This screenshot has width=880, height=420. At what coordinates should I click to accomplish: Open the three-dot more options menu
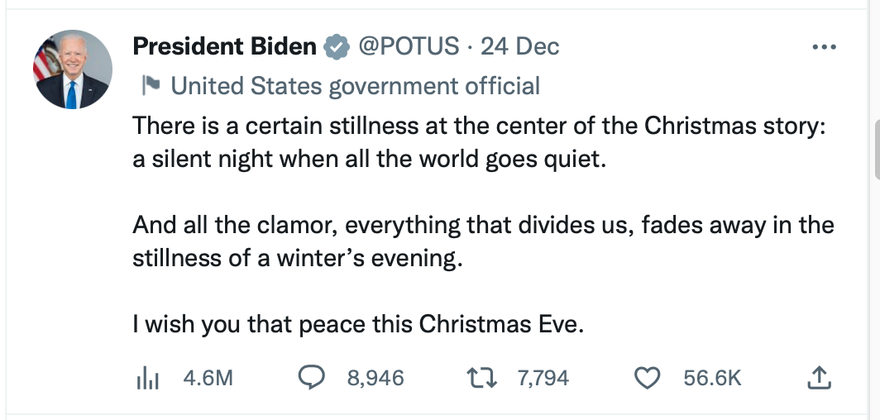(824, 47)
